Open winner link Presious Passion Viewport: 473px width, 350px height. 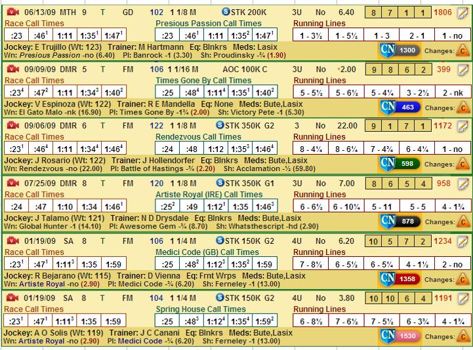[x=50, y=56]
